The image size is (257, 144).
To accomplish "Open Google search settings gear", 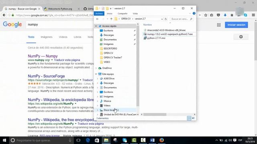I will [241, 37].
